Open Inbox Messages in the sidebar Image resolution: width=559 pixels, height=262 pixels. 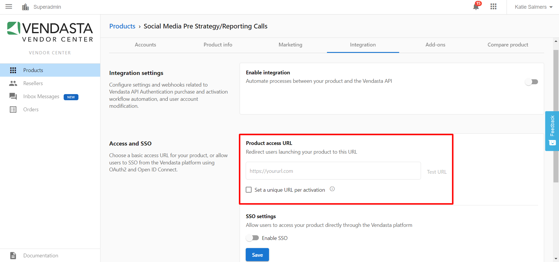pyautogui.click(x=50, y=96)
